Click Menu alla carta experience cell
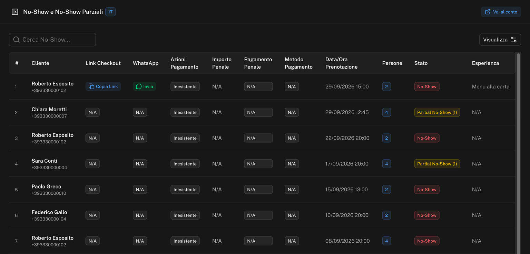This screenshot has width=530, height=254. point(491,87)
